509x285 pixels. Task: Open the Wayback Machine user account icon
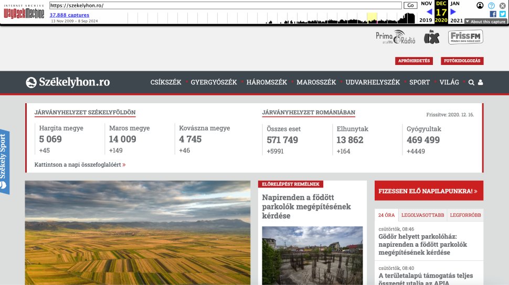[480, 5]
